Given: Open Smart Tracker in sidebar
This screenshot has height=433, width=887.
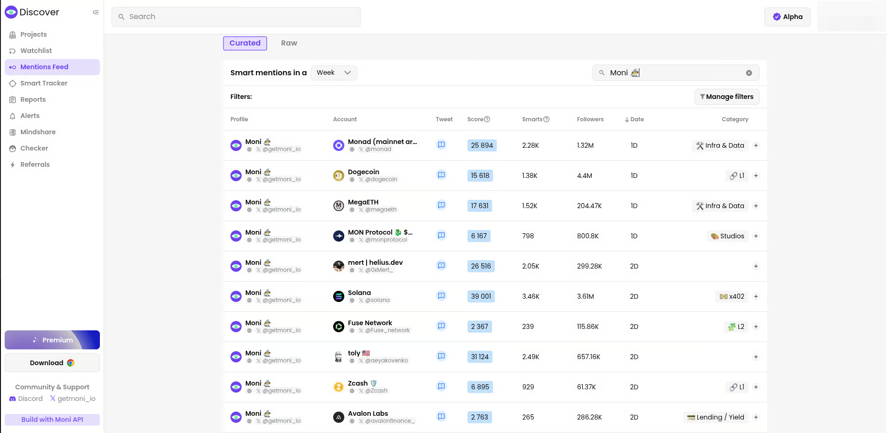Looking at the screenshot, I should pyautogui.click(x=44, y=83).
